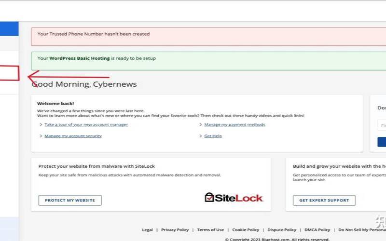
Task: Click the Trusted Phone Number alert banner
Action: (x=208, y=37)
